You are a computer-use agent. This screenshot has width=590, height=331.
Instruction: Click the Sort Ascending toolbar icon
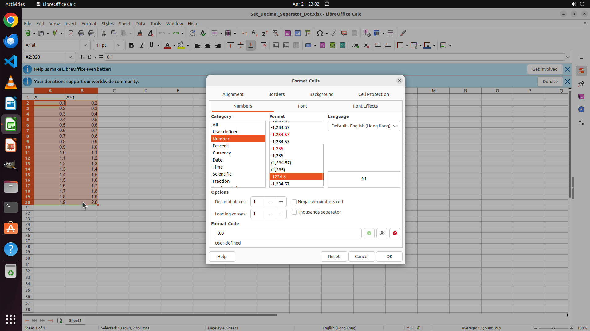pyautogui.click(x=254, y=33)
